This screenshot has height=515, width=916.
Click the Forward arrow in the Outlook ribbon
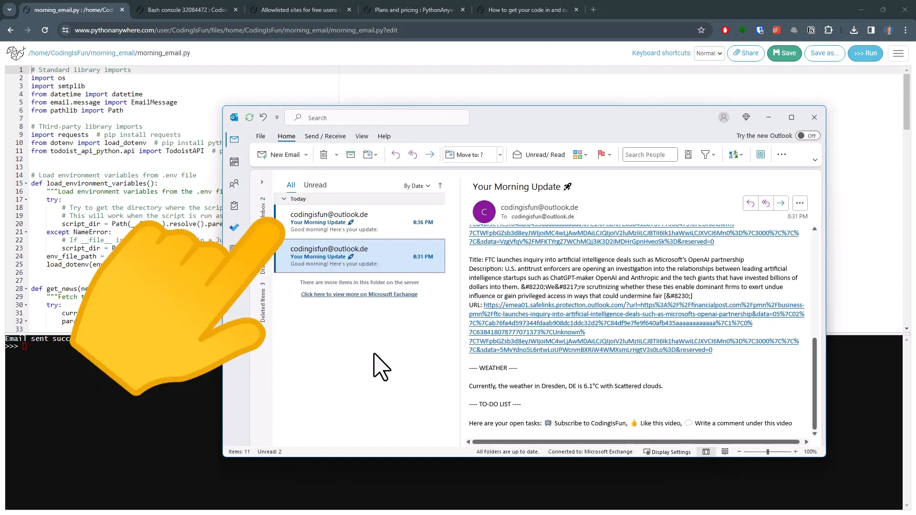[x=430, y=154]
